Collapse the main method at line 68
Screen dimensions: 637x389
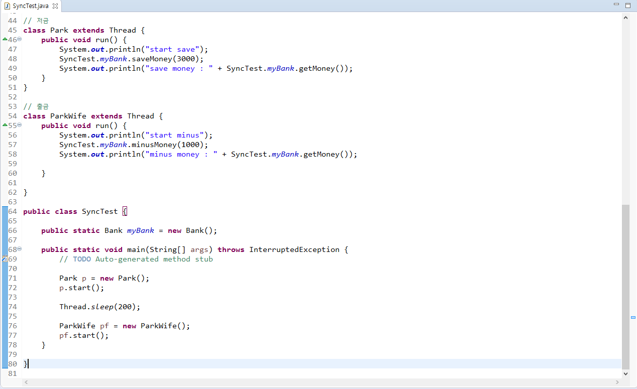[20, 249]
